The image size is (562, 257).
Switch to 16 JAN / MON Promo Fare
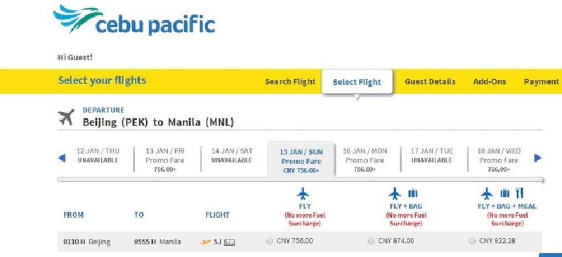[365, 160]
